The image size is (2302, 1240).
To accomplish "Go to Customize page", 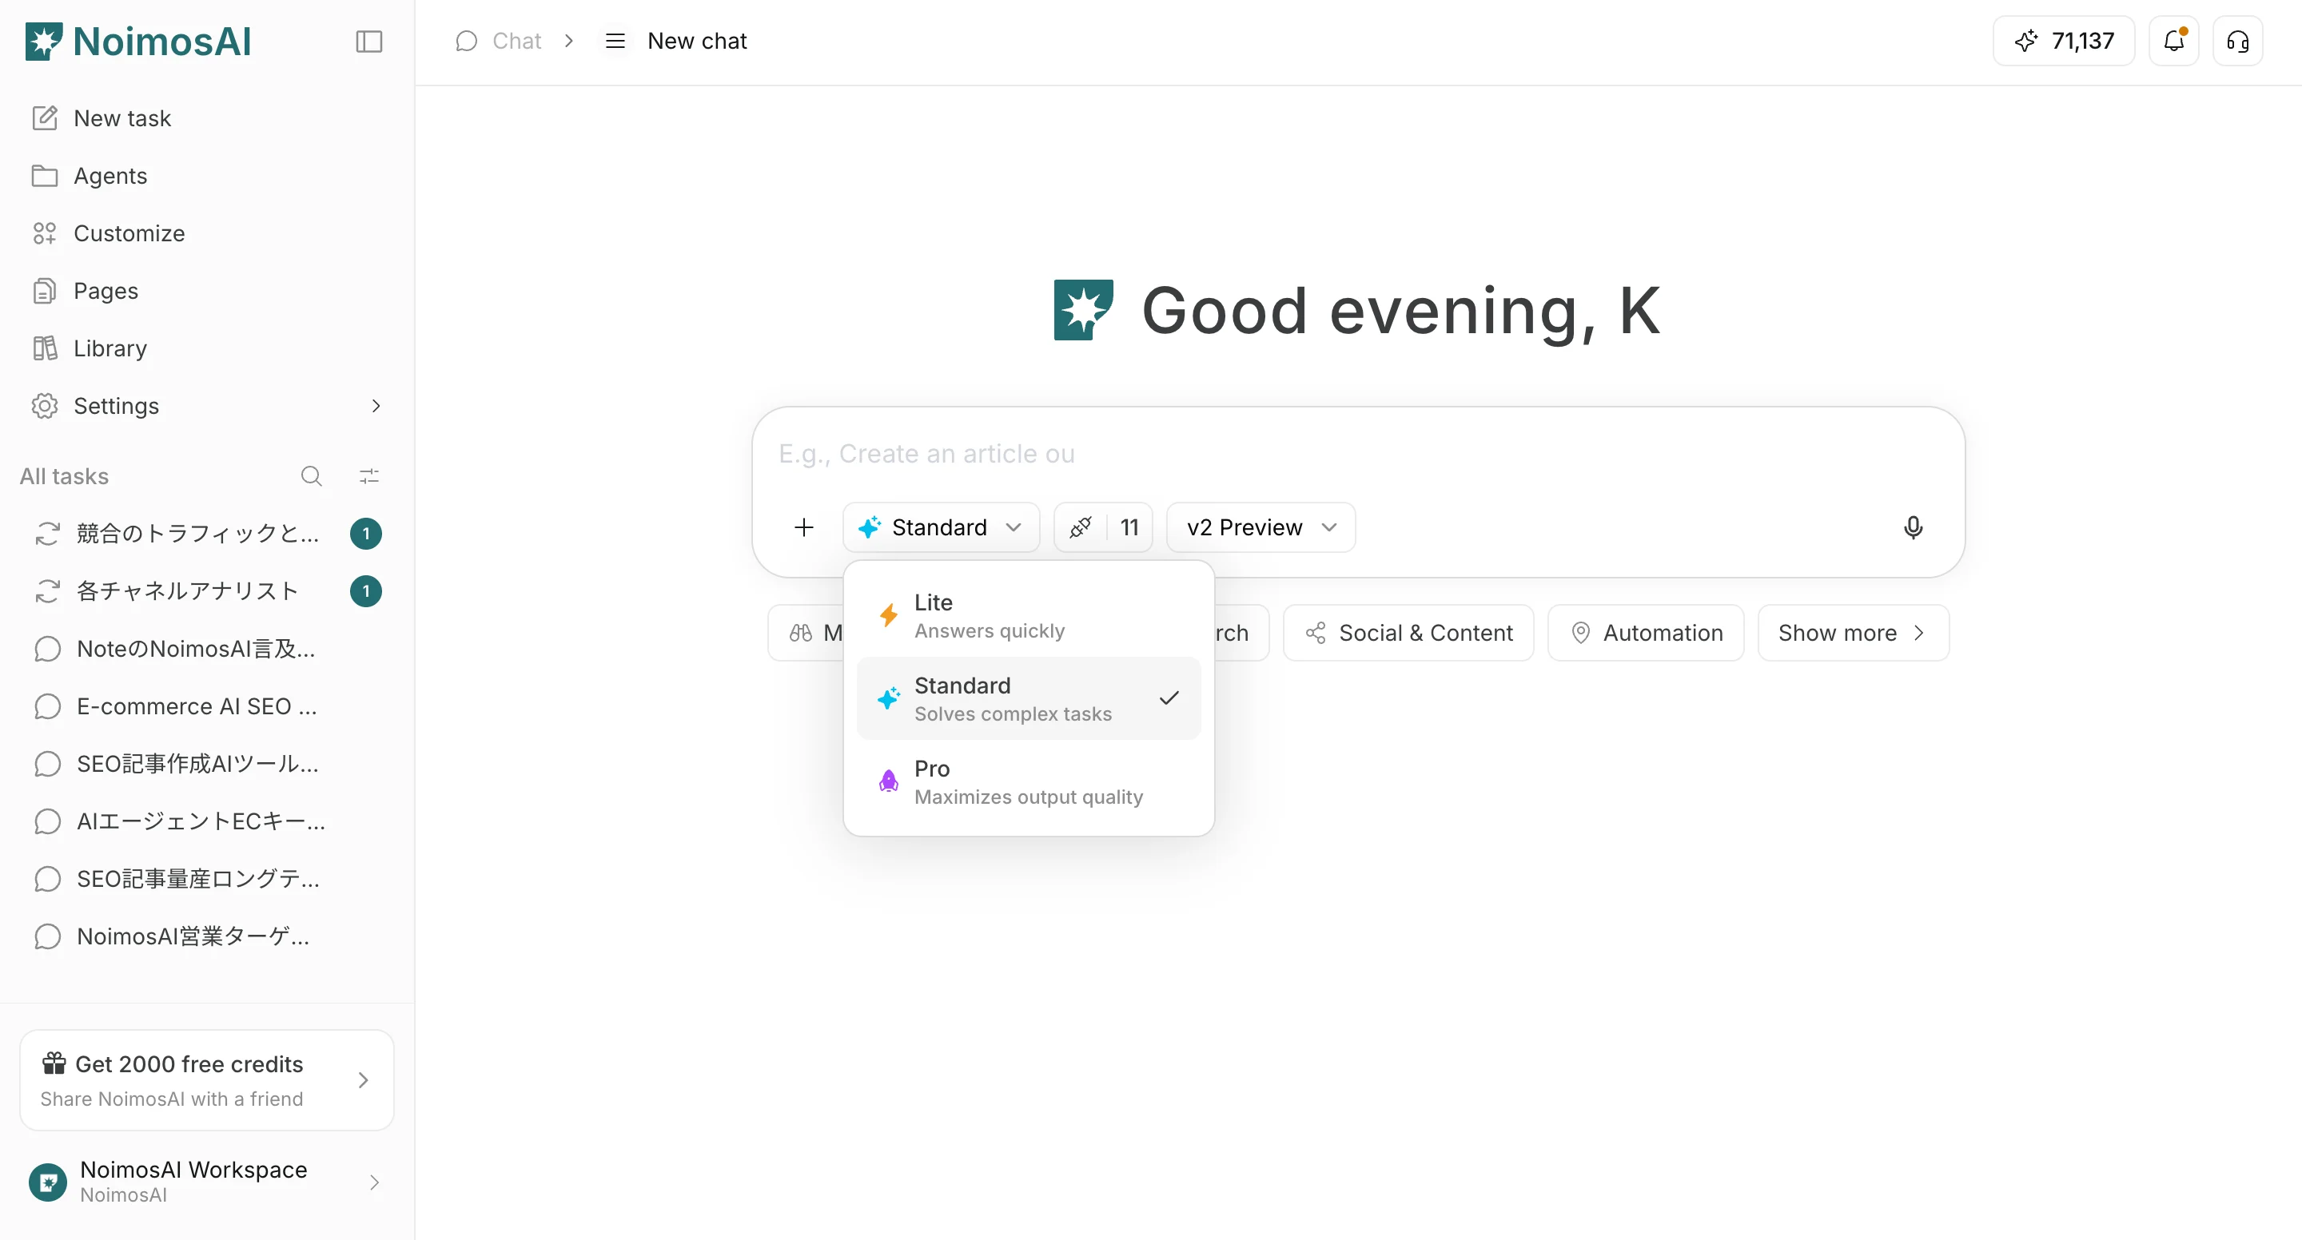I will point(206,233).
